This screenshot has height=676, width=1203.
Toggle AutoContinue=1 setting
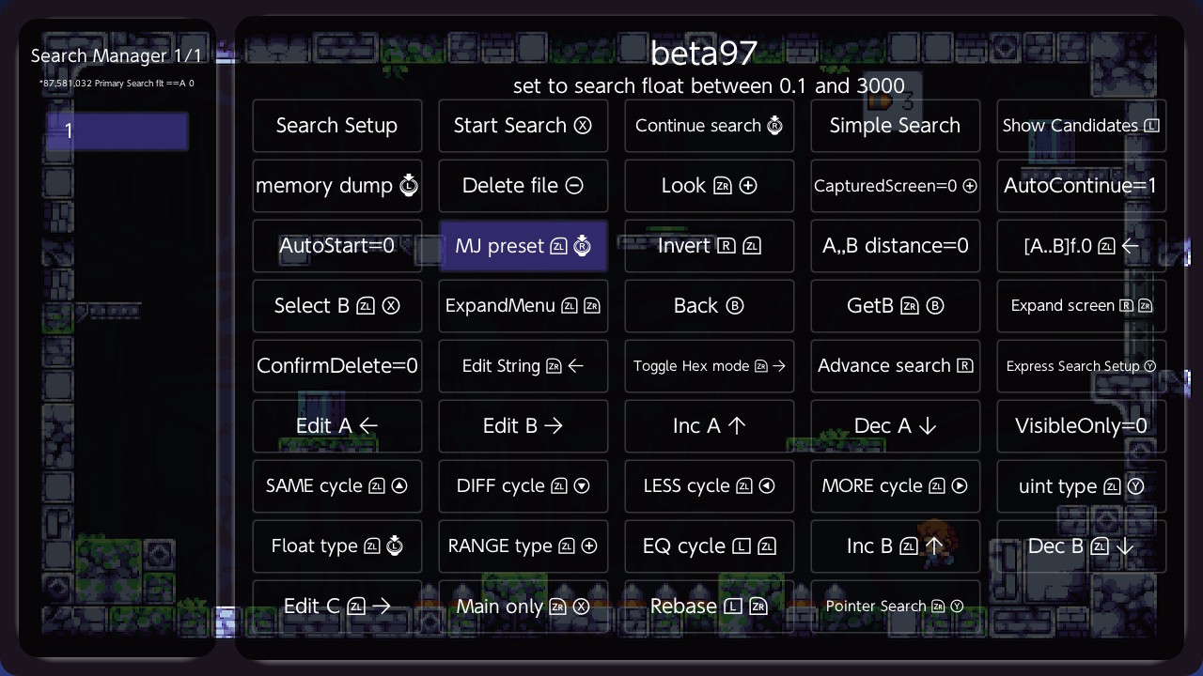click(x=1081, y=186)
